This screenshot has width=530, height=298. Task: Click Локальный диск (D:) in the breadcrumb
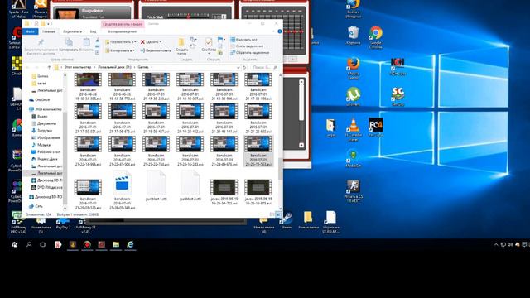click(x=114, y=67)
